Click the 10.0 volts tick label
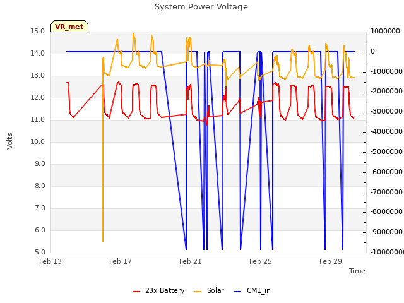404x303 pixels. click(38, 142)
